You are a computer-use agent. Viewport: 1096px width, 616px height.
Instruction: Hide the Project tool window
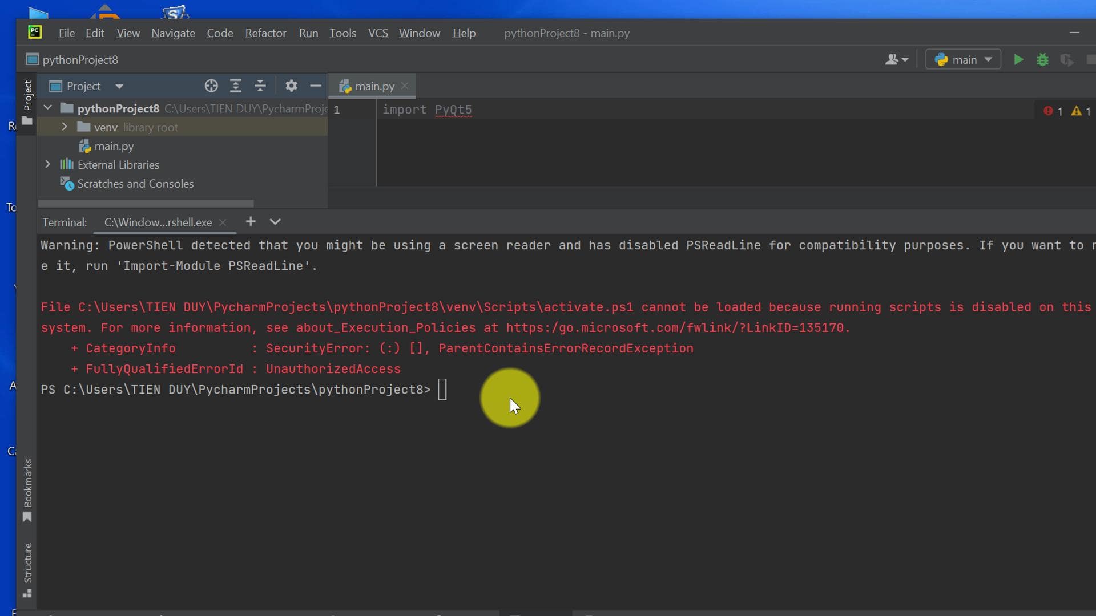coord(316,86)
